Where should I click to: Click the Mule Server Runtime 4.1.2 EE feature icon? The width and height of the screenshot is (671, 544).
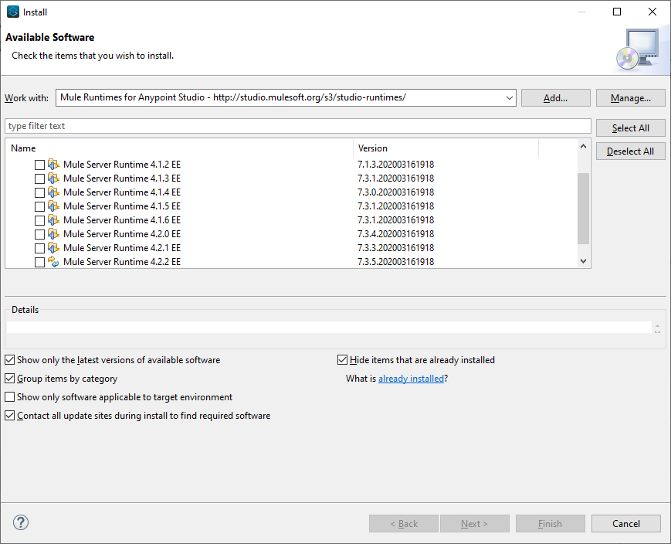tap(53, 165)
